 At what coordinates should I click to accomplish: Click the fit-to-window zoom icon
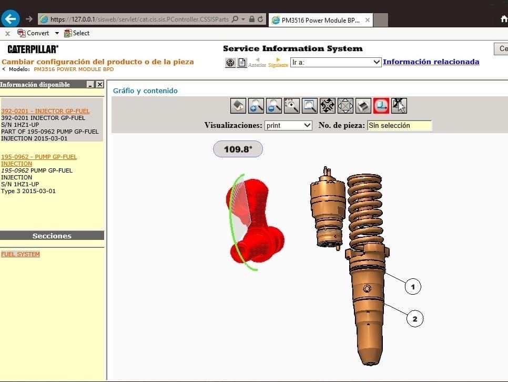(x=309, y=106)
